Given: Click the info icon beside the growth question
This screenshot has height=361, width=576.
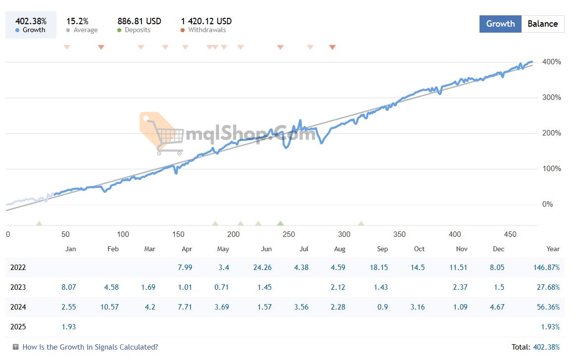Looking at the screenshot, I should (x=16, y=347).
